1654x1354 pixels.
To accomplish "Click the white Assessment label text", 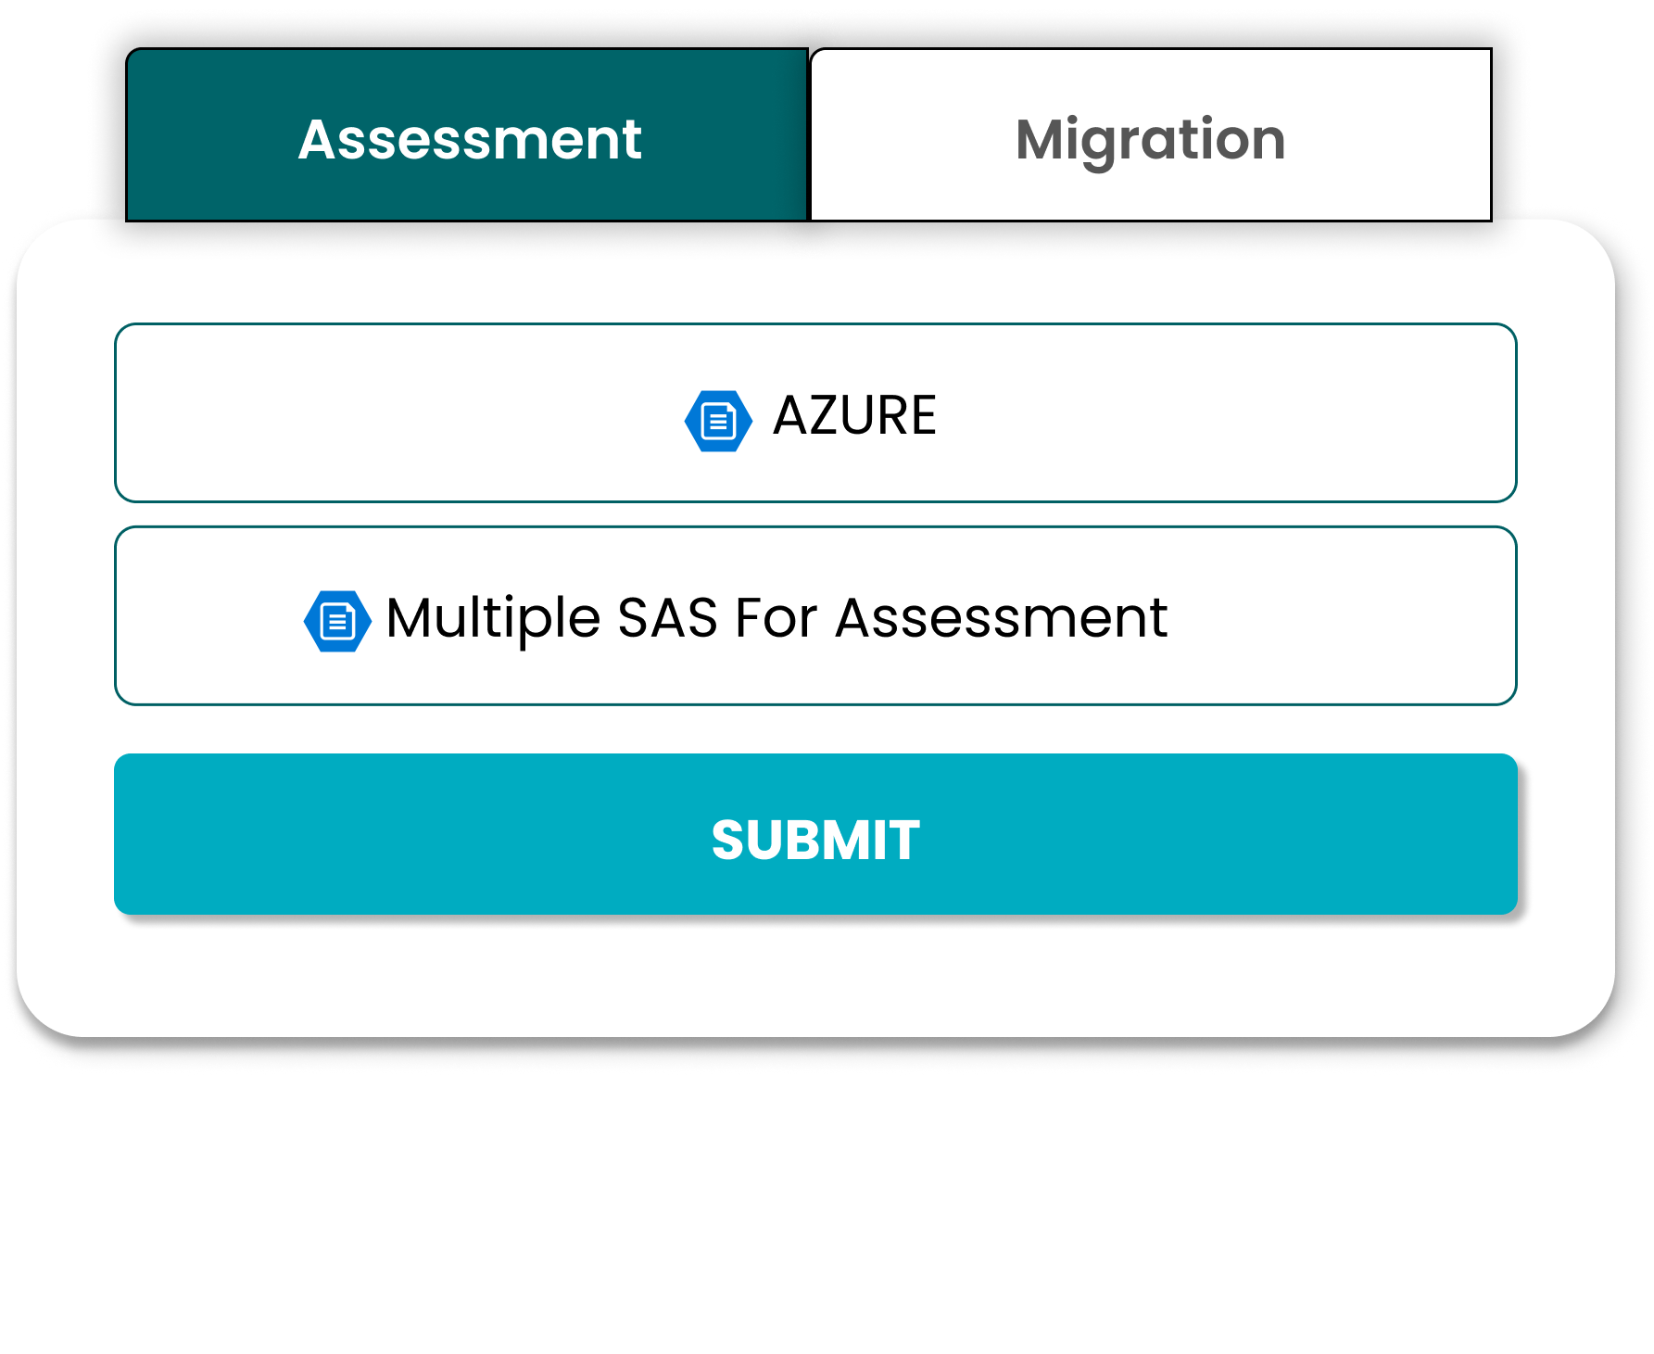I will [470, 140].
